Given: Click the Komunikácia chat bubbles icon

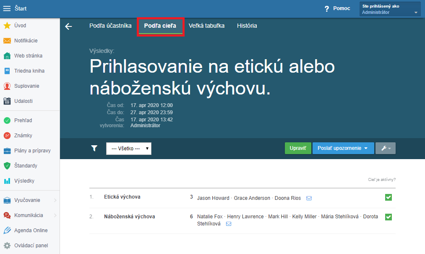Looking at the screenshot, I should click(x=7, y=215).
